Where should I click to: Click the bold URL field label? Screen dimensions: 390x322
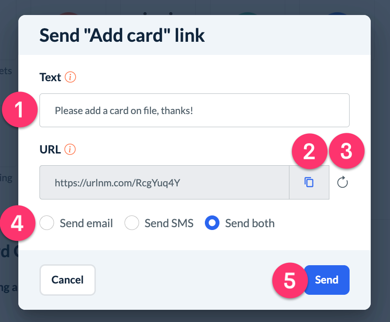point(50,150)
